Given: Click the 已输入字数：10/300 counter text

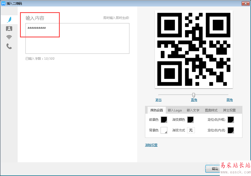Looking at the screenshot, I should (x=40, y=59).
